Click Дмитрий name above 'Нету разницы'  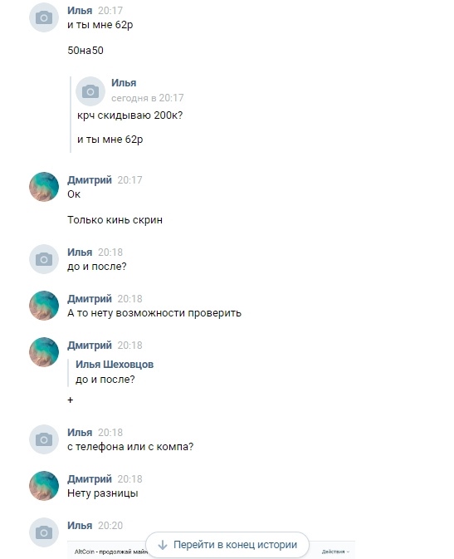pos(90,478)
